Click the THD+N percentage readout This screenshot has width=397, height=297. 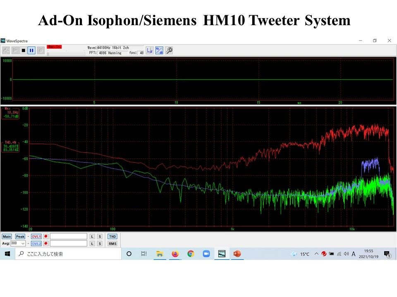coord(11,148)
